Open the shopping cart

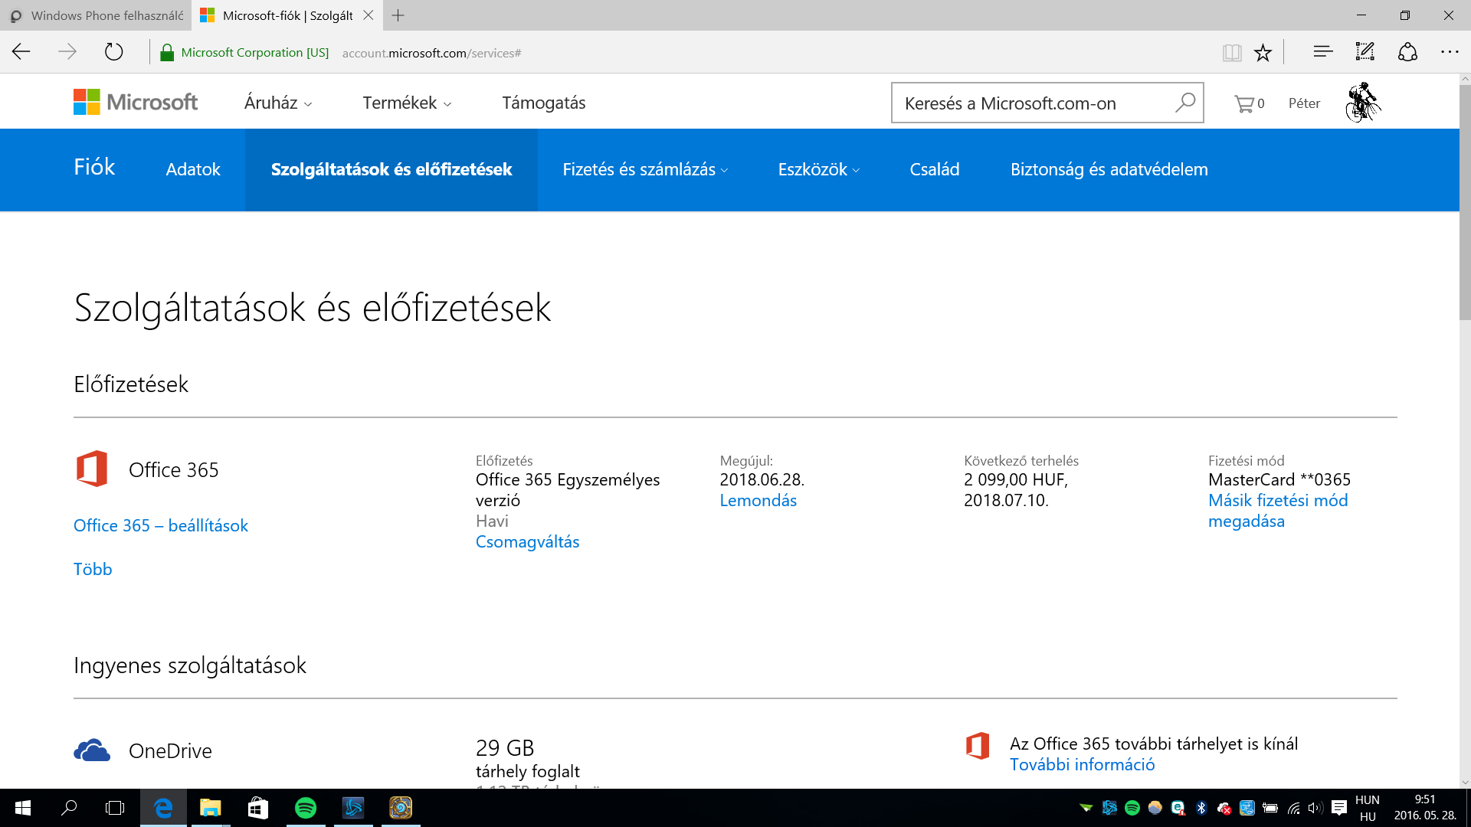1249,103
